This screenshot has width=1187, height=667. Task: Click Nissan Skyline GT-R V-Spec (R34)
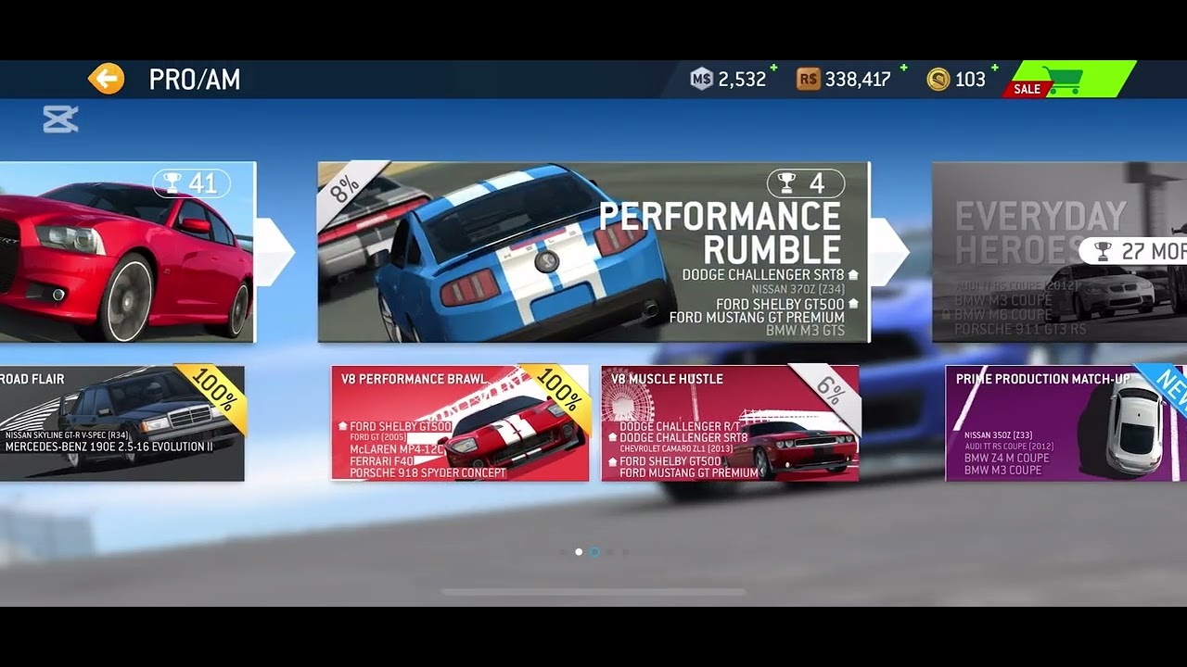pos(67,435)
